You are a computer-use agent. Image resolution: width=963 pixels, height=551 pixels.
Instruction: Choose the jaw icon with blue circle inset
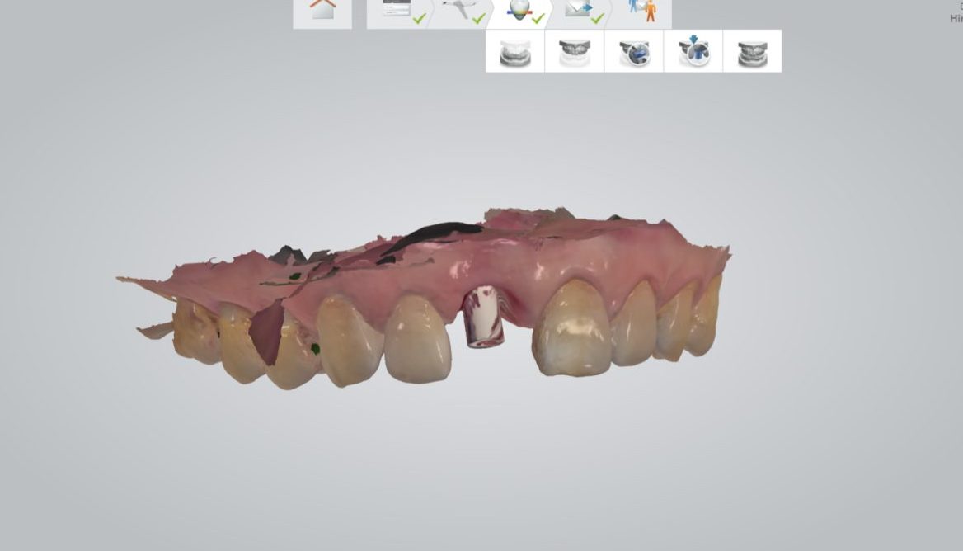click(634, 52)
